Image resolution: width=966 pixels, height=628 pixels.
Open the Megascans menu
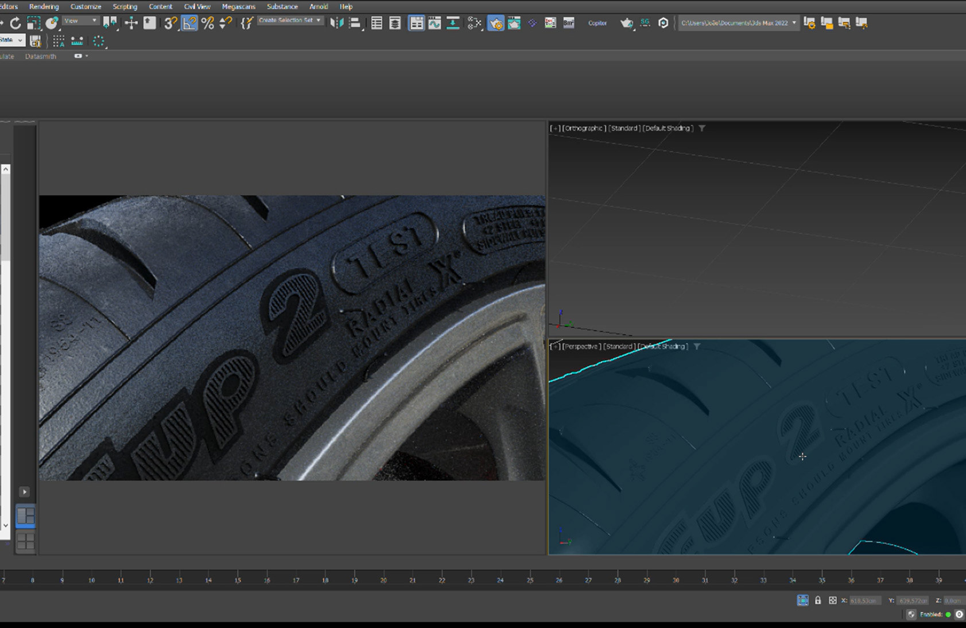pyautogui.click(x=238, y=7)
